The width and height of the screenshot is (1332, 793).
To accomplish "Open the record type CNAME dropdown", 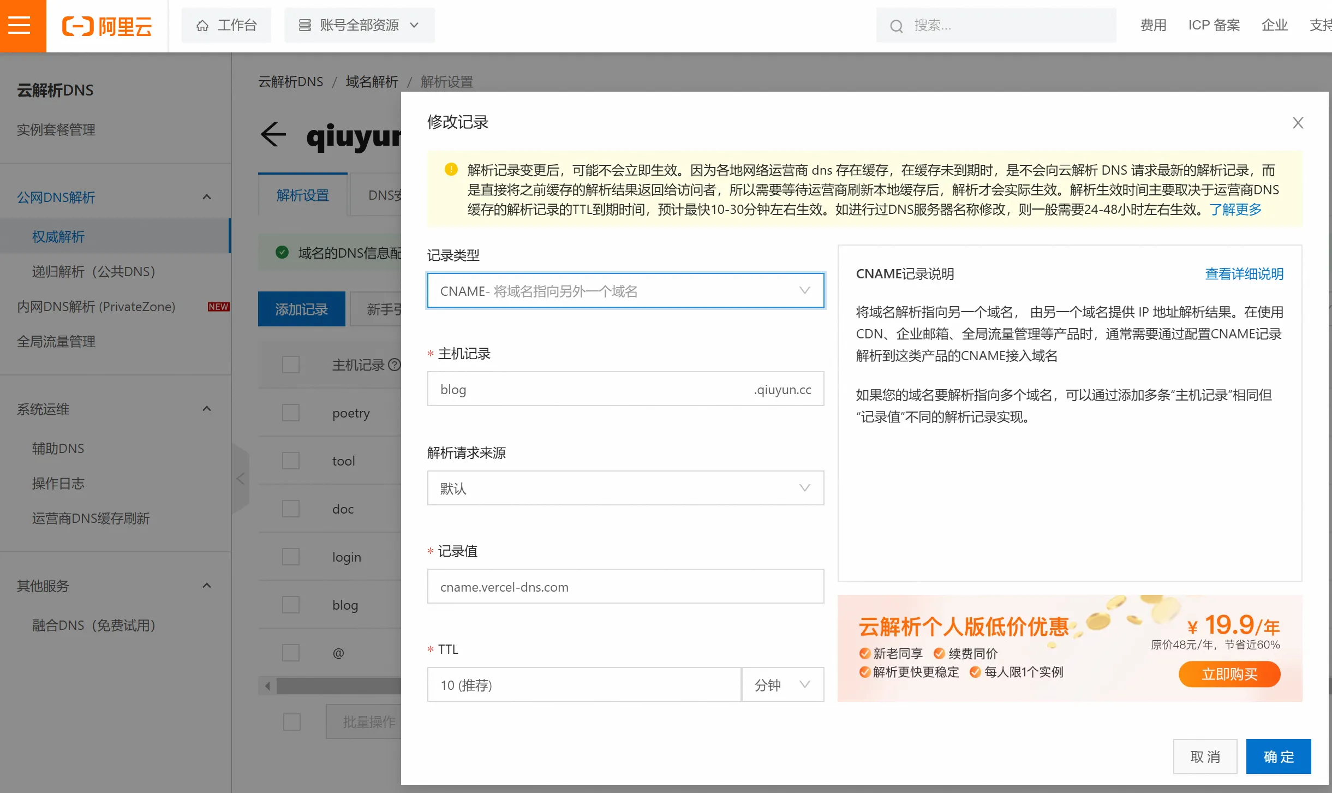I will (625, 291).
